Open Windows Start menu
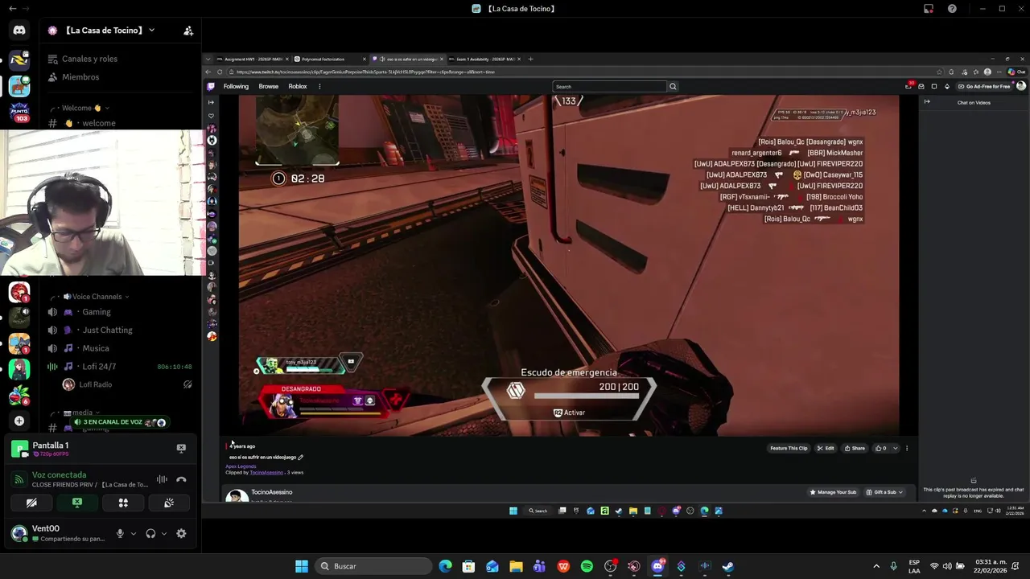Screen dimensions: 1030x579 pyautogui.click(x=302, y=566)
